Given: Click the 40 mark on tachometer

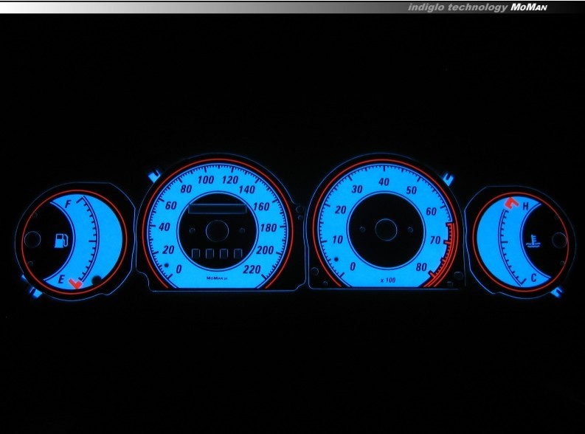Looking at the screenshot, I should [x=384, y=182].
